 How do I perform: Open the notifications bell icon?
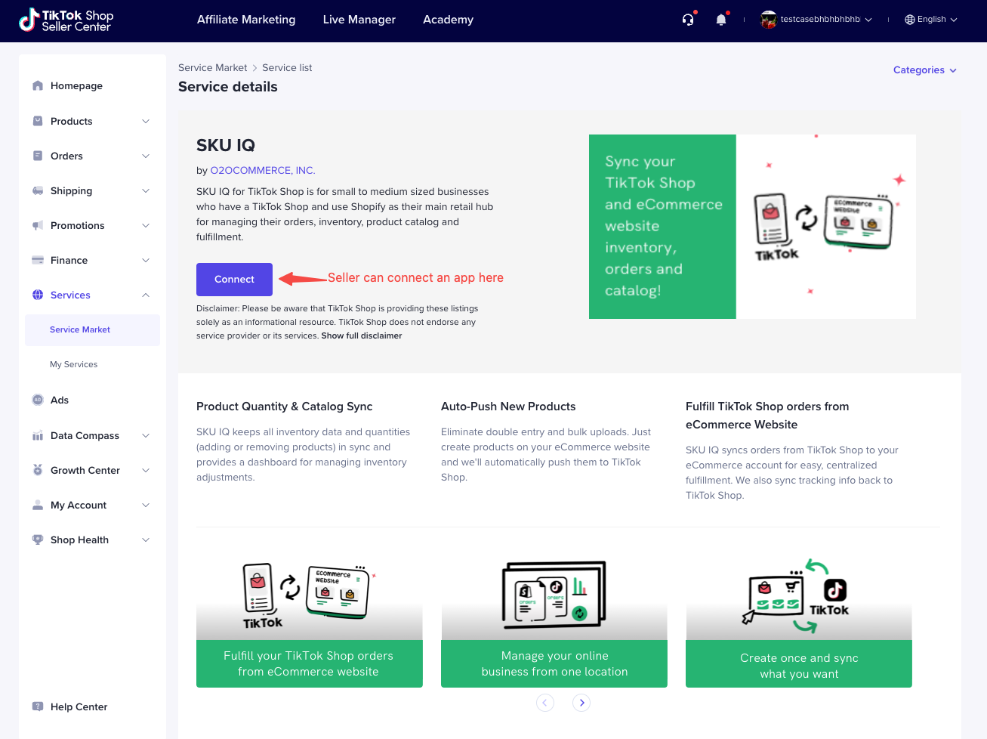tap(721, 20)
